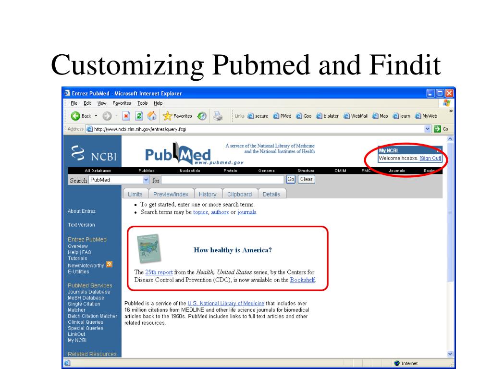Screen dimensions: 492x369
Task: Select OMIM in the database bar
Action: point(341,171)
